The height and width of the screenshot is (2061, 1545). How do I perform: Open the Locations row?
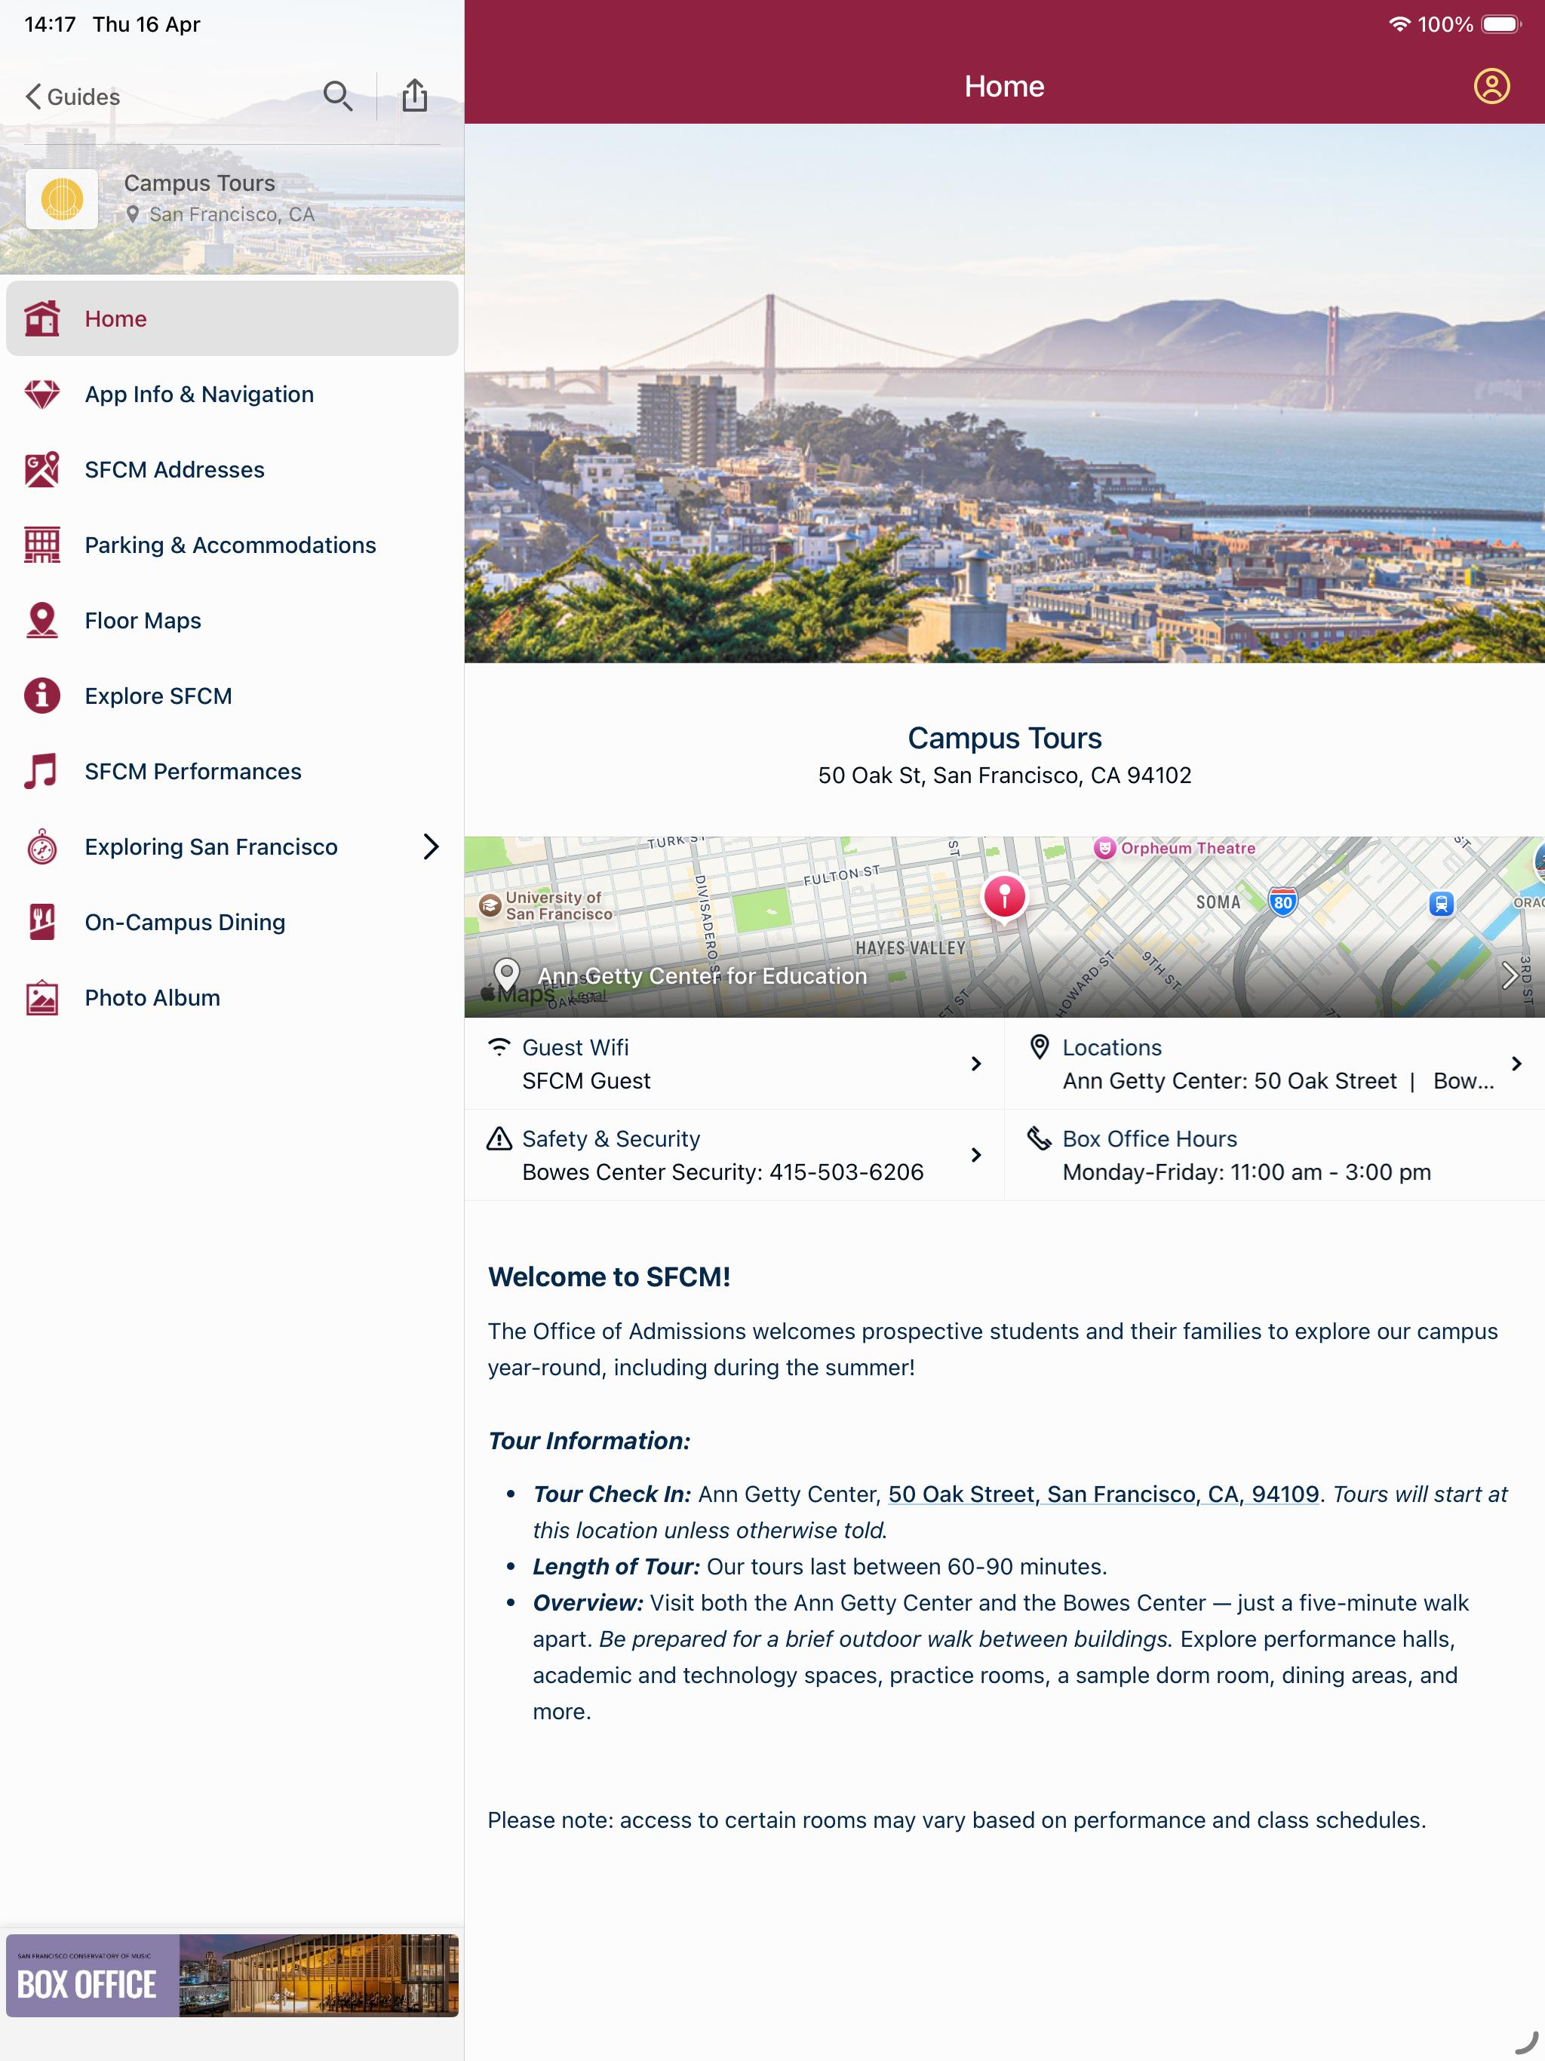(1275, 1064)
